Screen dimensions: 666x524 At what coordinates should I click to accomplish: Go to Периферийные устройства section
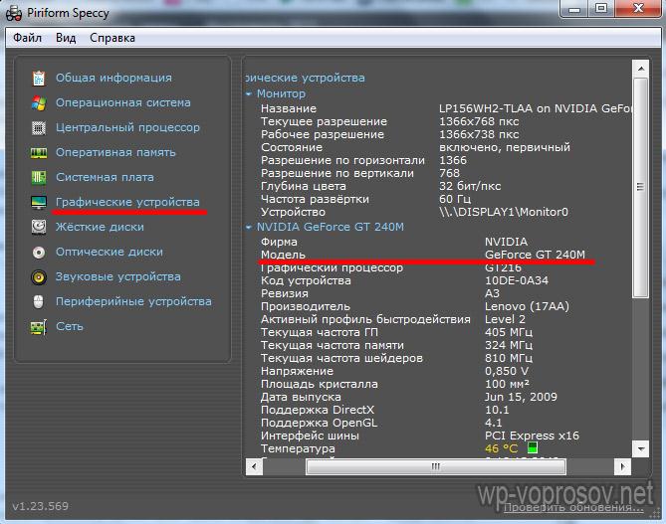pyautogui.click(x=133, y=301)
